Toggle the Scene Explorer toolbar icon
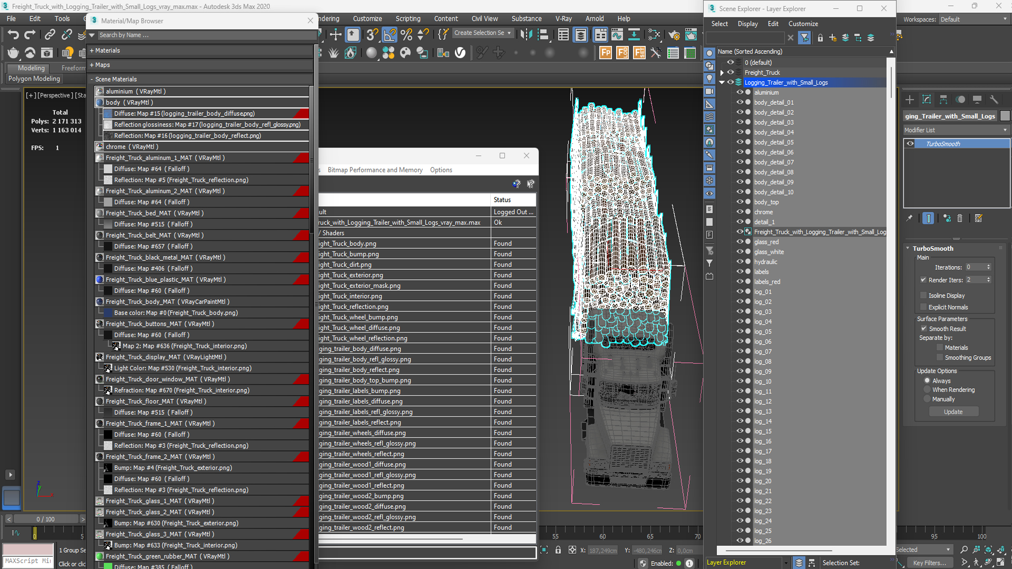This screenshot has height=569, width=1012. click(x=563, y=35)
